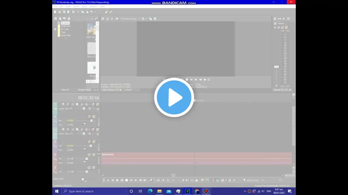Click the Save project icon in toolbar
This screenshot has width=348, height=195.
tap(64, 12)
